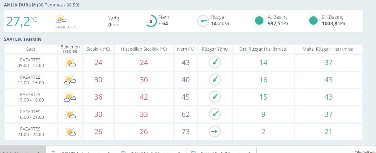This screenshot has height=153, width=376.
Task: Open the downloaded file 107072867_31754
Action: point(77,152)
